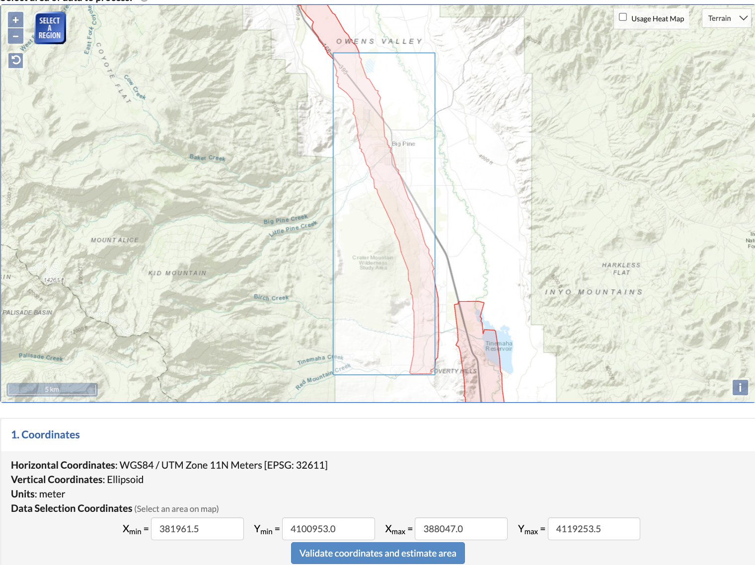Enable the Usage Heat Map checkbox
The height and width of the screenshot is (565, 755).
[x=623, y=17]
